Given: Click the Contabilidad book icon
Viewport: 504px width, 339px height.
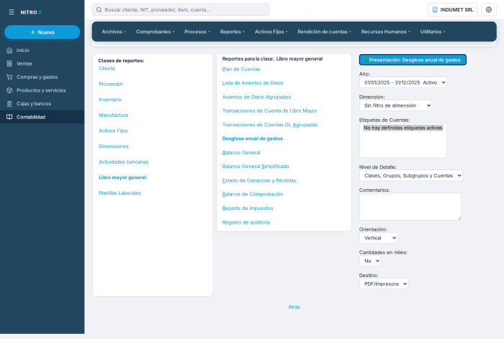Looking at the screenshot, I should (9, 117).
